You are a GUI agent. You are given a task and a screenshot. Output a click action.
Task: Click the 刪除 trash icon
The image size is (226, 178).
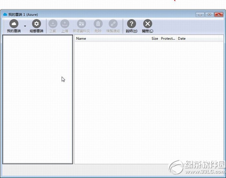coord(98,24)
